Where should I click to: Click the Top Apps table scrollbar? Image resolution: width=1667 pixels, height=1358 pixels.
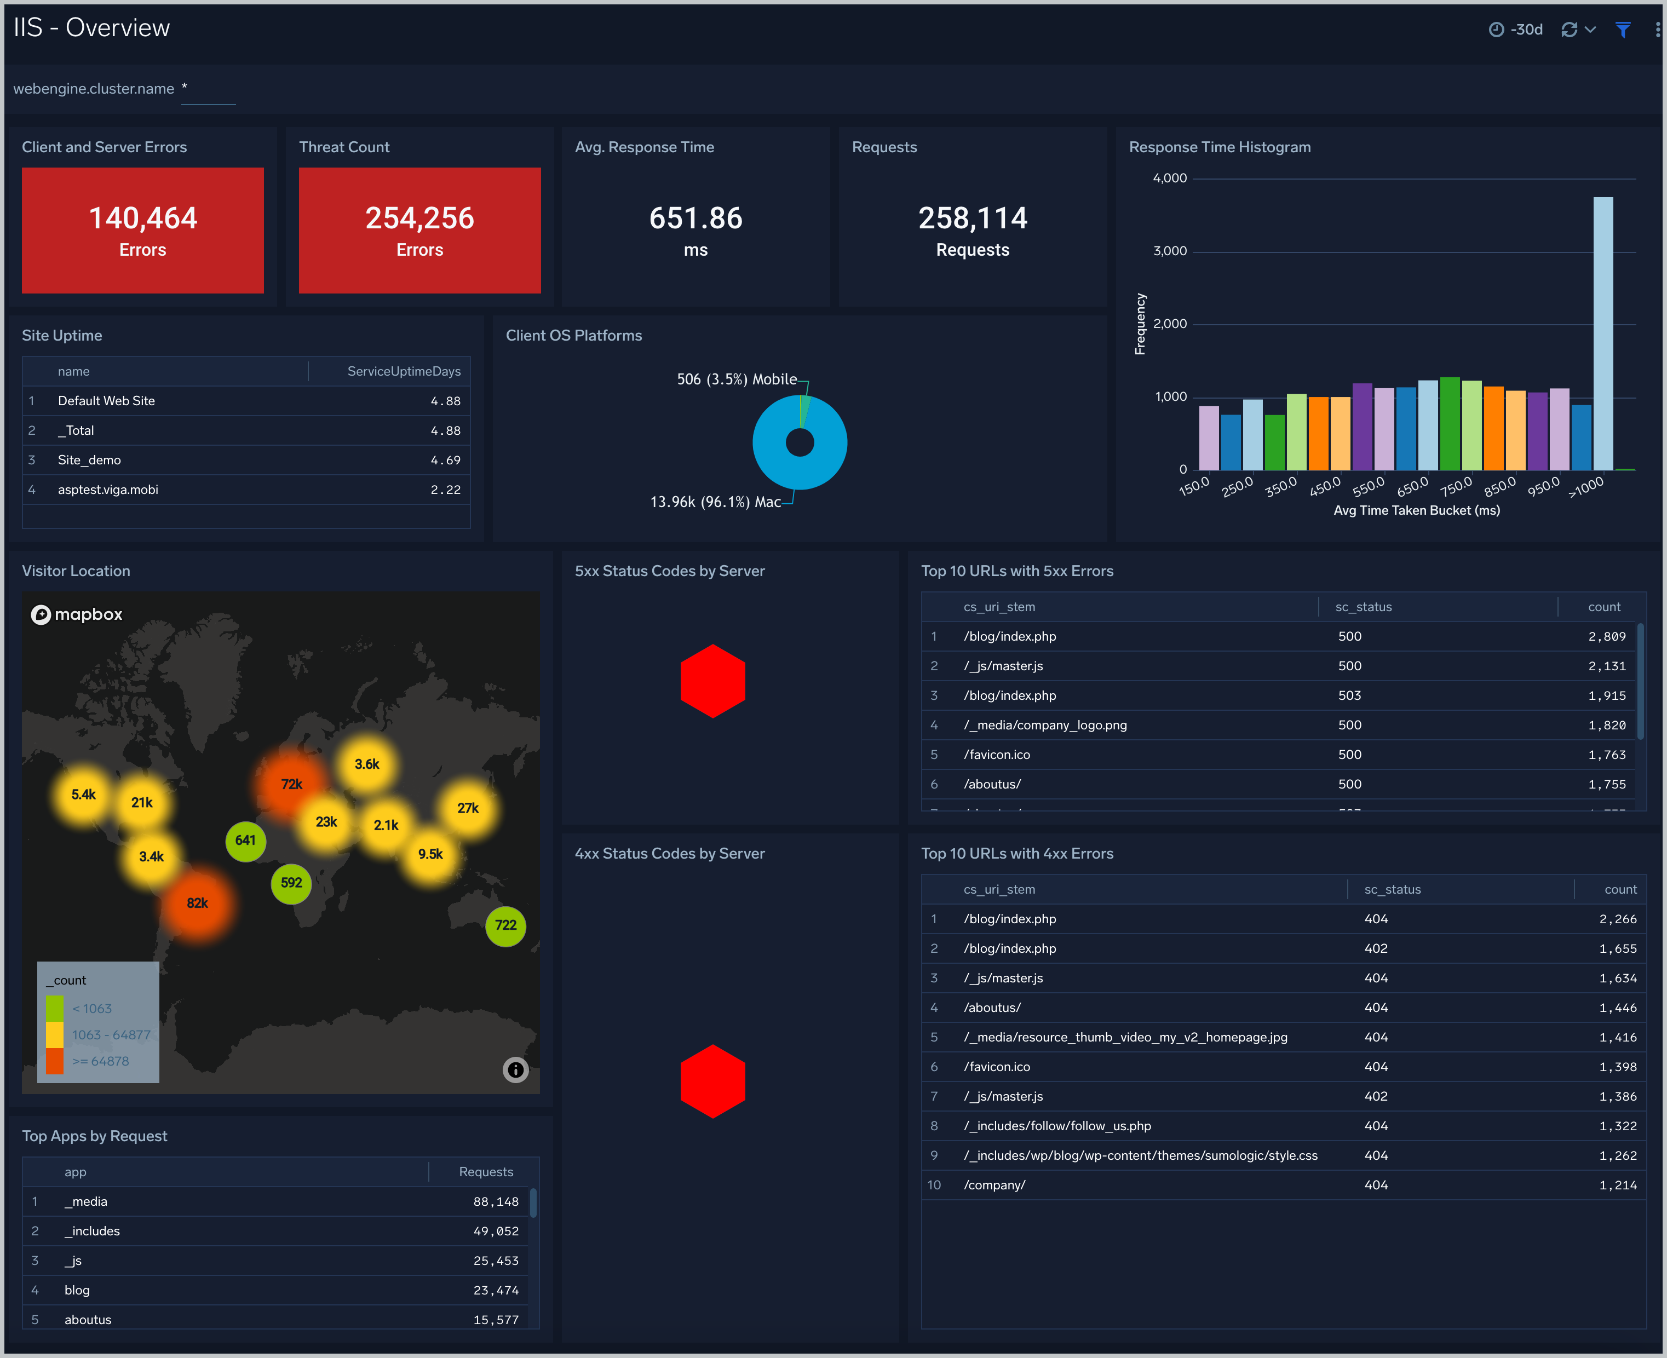pyautogui.click(x=533, y=1202)
